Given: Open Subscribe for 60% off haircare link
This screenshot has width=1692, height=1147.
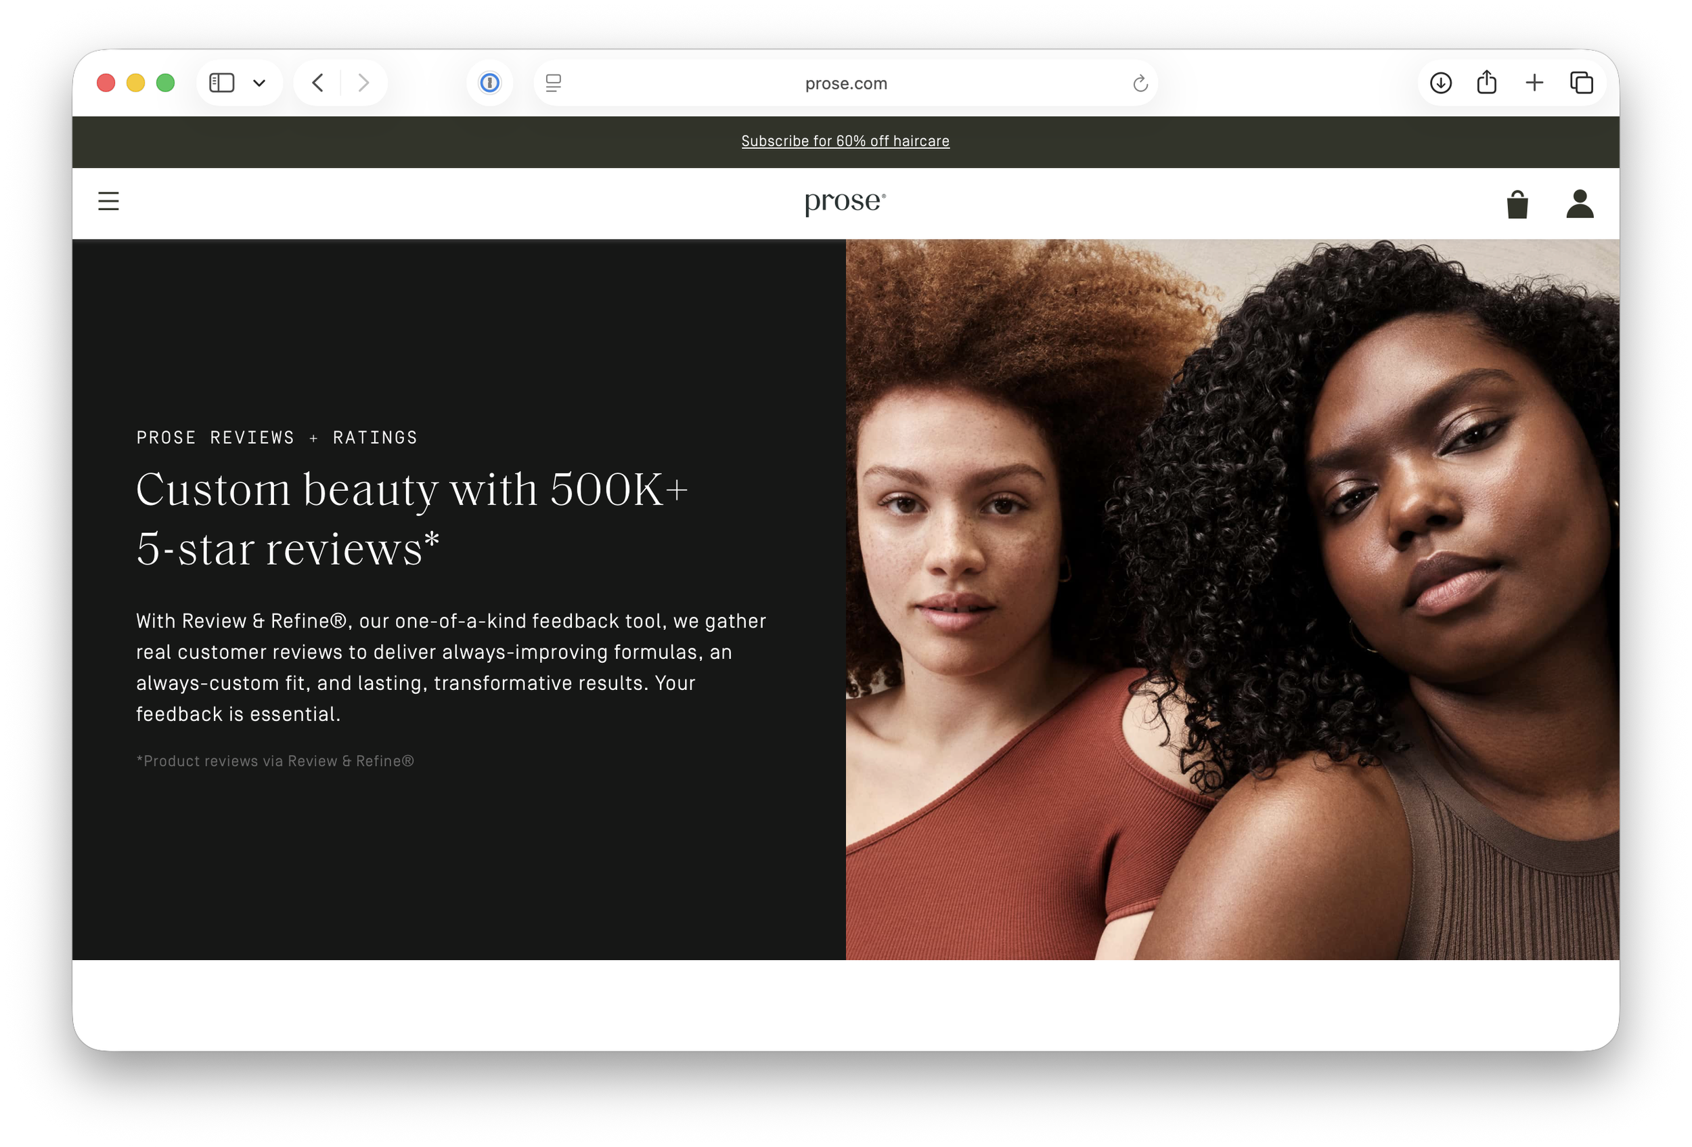Looking at the screenshot, I should (x=845, y=142).
